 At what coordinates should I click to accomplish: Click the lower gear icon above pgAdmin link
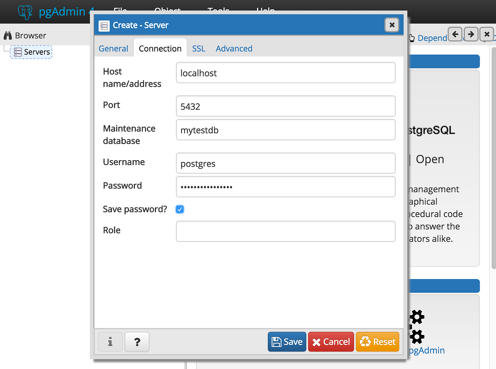pos(417,336)
